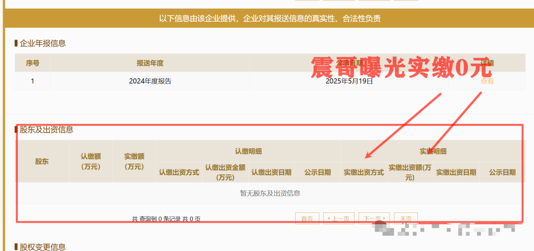Click the 企业年报信息 section heading
The height and width of the screenshot is (251, 534).
43,43
